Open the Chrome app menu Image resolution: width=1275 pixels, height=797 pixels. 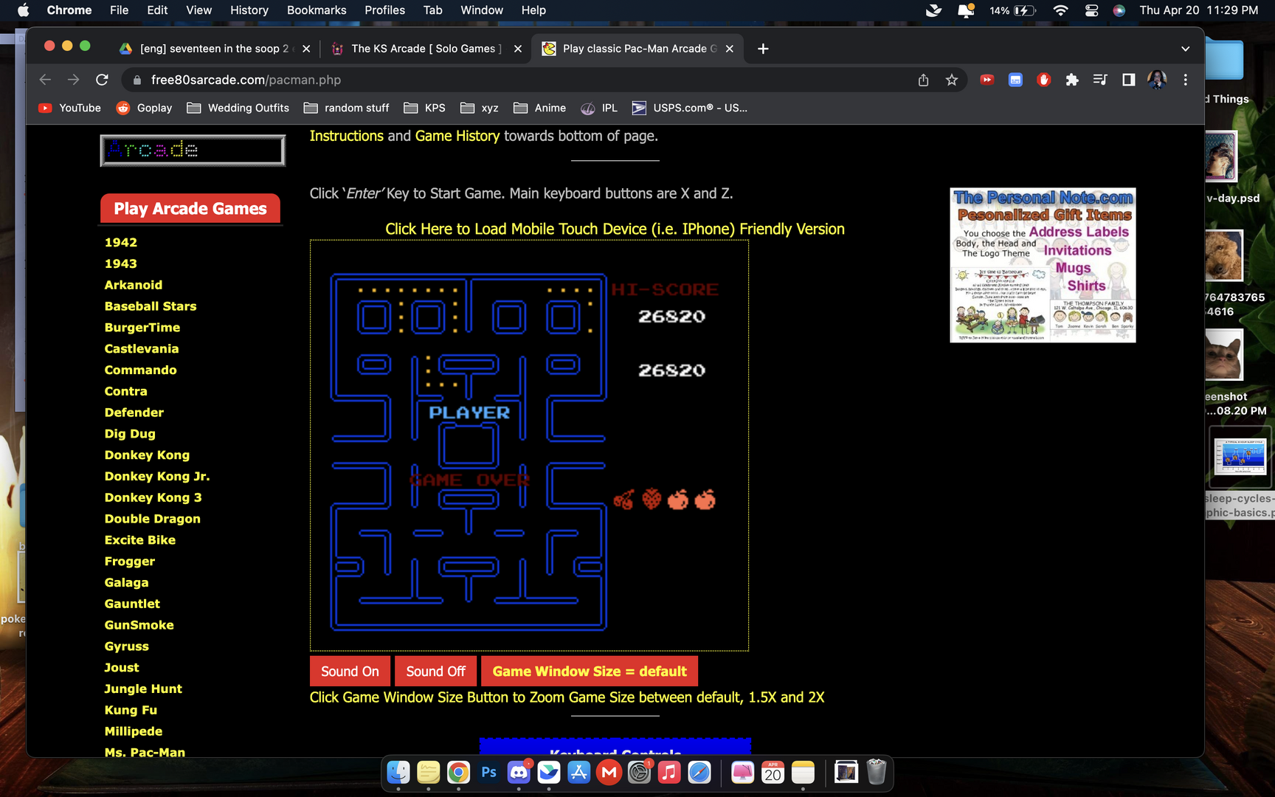pos(69,10)
